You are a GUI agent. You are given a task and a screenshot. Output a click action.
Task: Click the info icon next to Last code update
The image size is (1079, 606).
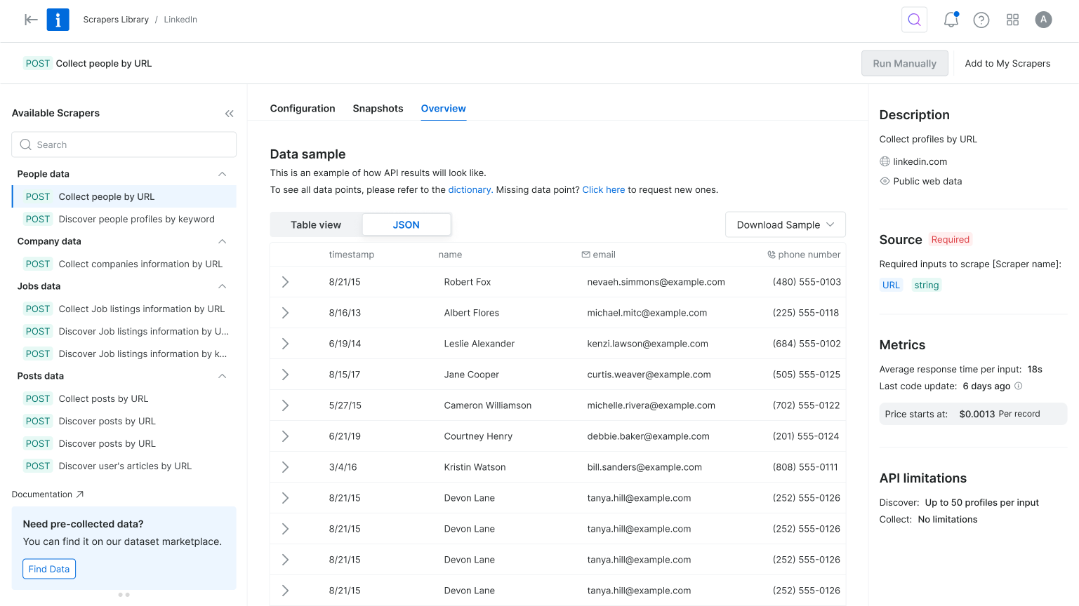(1019, 386)
